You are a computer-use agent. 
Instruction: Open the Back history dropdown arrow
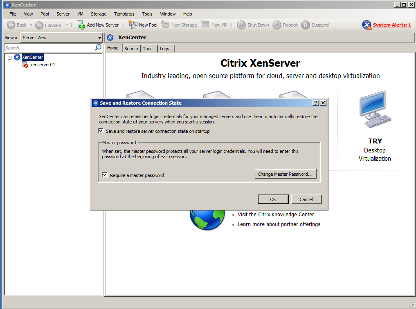pos(31,25)
